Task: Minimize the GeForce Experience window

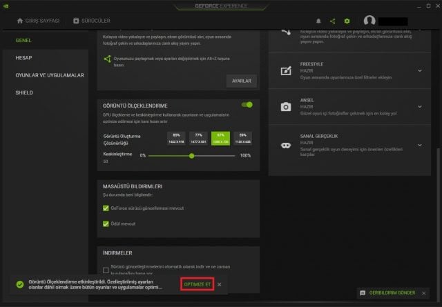Action: pyautogui.click(x=419, y=6)
